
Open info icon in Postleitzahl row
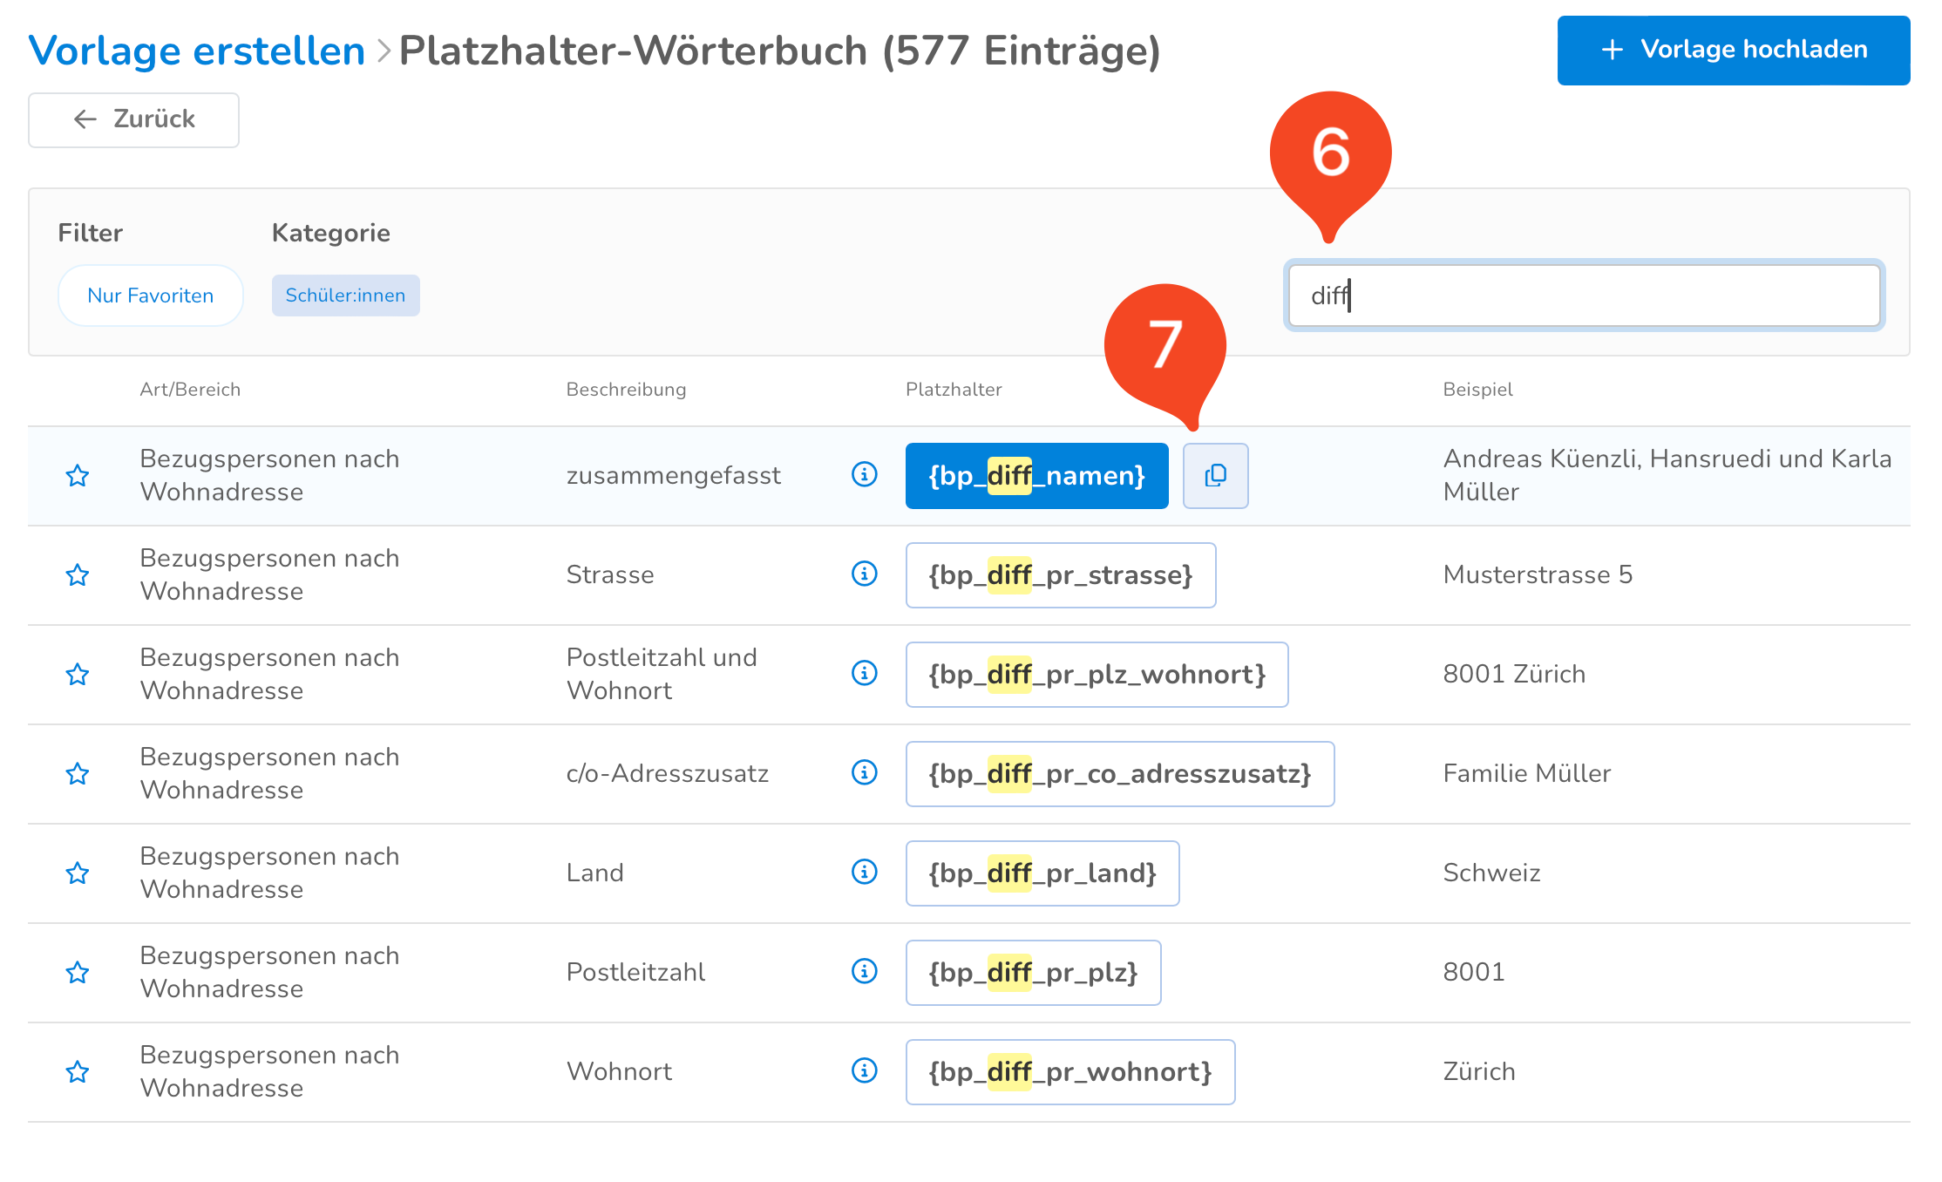click(864, 972)
